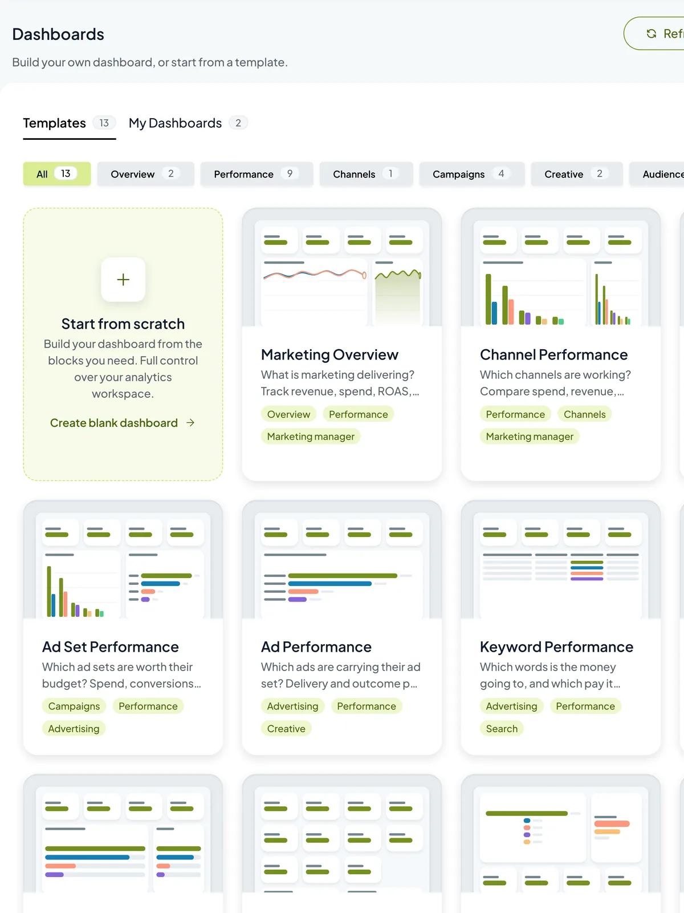Switch to the My Dashboards tab

pos(188,123)
